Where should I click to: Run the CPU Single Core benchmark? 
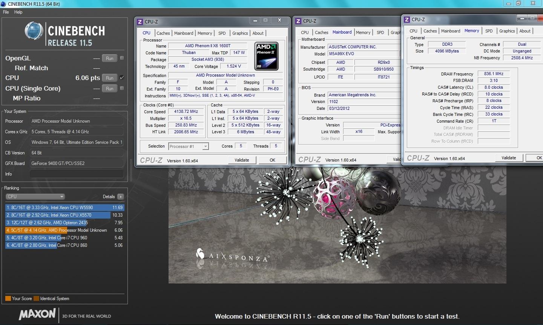[x=109, y=89]
